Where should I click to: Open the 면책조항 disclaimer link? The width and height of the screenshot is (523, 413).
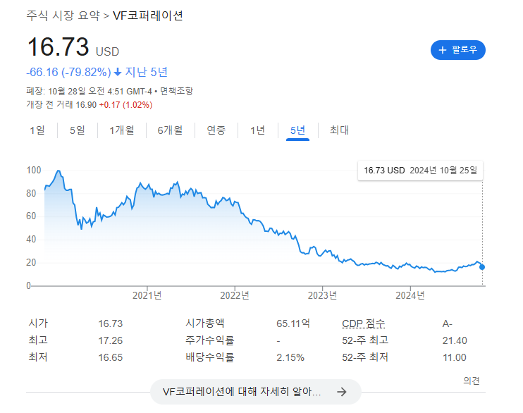(x=176, y=91)
